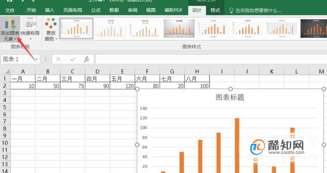
Task: Apply the dark background chart style
Action: (x=314, y=28)
